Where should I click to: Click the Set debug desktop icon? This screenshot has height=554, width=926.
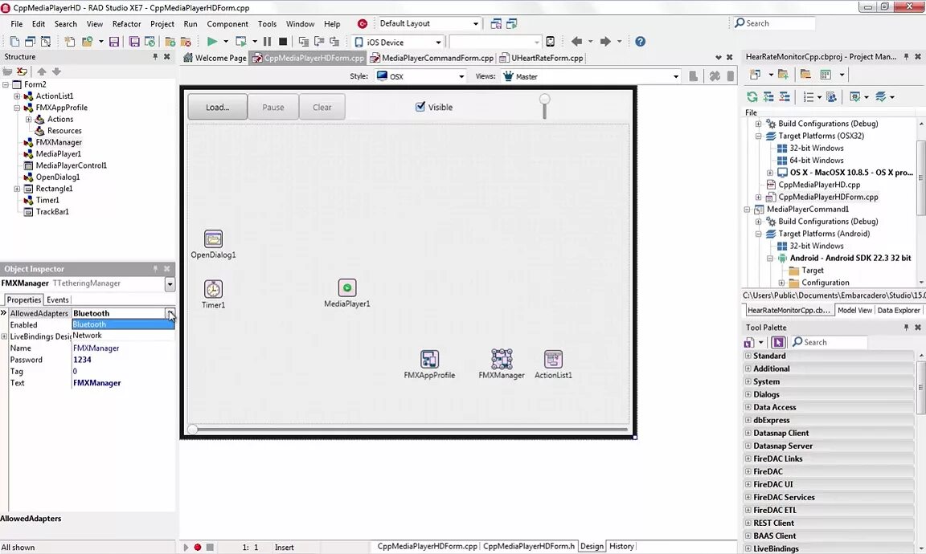[x=512, y=23]
